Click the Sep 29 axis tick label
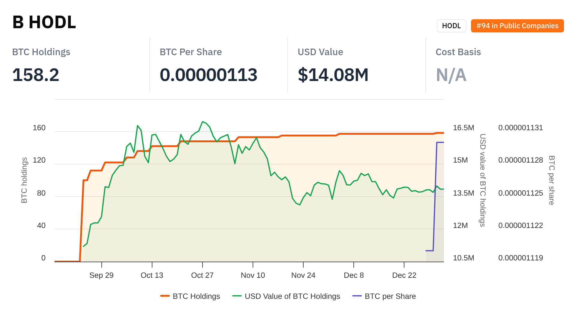 pyautogui.click(x=101, y=275)
